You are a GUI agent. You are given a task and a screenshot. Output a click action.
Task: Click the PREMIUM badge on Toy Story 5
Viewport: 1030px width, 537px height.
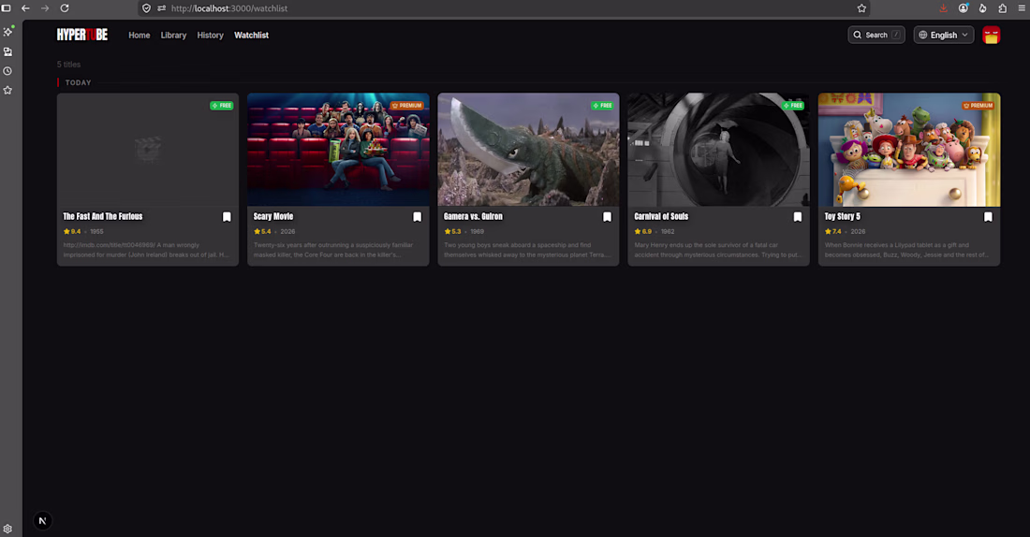pyautogui.click(x=978, y=105)
